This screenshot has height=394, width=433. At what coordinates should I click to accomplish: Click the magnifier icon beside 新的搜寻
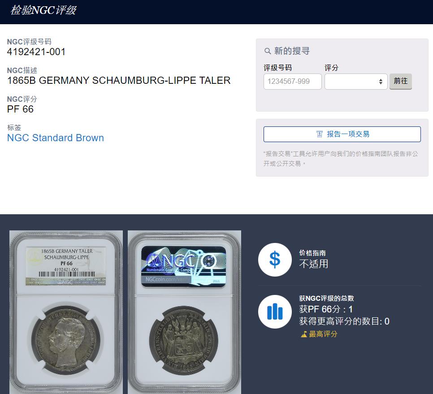(x=267, y=51)
